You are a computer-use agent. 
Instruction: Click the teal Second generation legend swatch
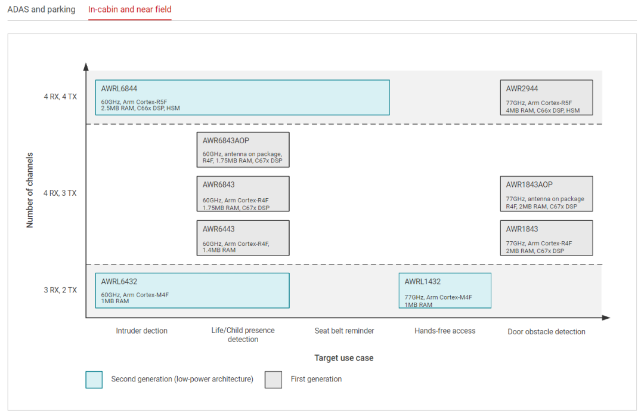click(x=94, y=380)
